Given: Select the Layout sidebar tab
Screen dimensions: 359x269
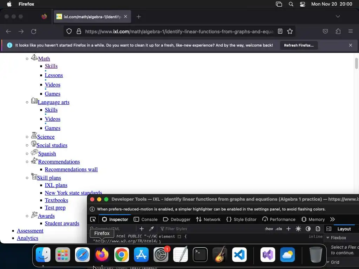Looking at the screenshot, I should click(x=344, y=229).
